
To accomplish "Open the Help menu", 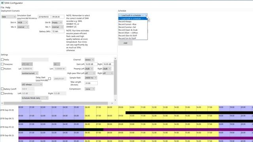I will point(8,7).
